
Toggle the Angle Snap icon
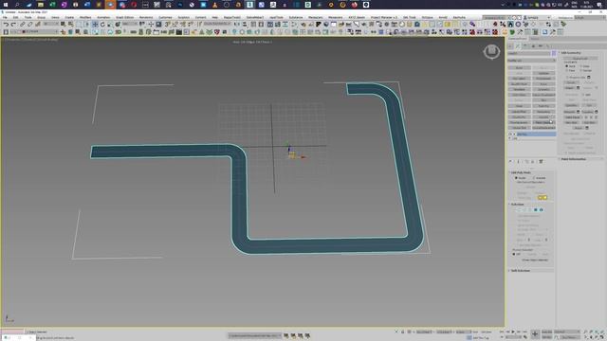pos(175,25)
